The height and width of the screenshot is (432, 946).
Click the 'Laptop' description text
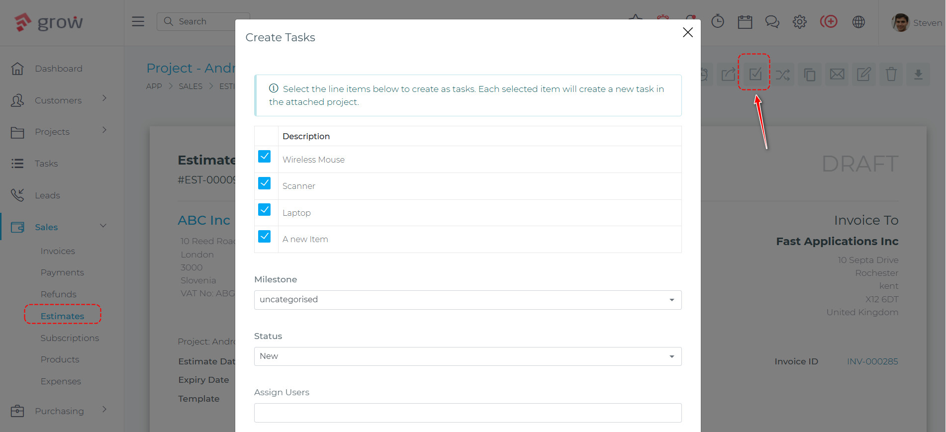pos(296,213)
